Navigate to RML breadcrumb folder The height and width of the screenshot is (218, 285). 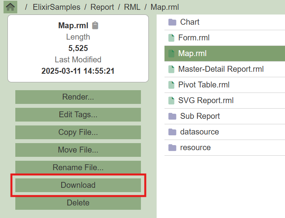132,7
